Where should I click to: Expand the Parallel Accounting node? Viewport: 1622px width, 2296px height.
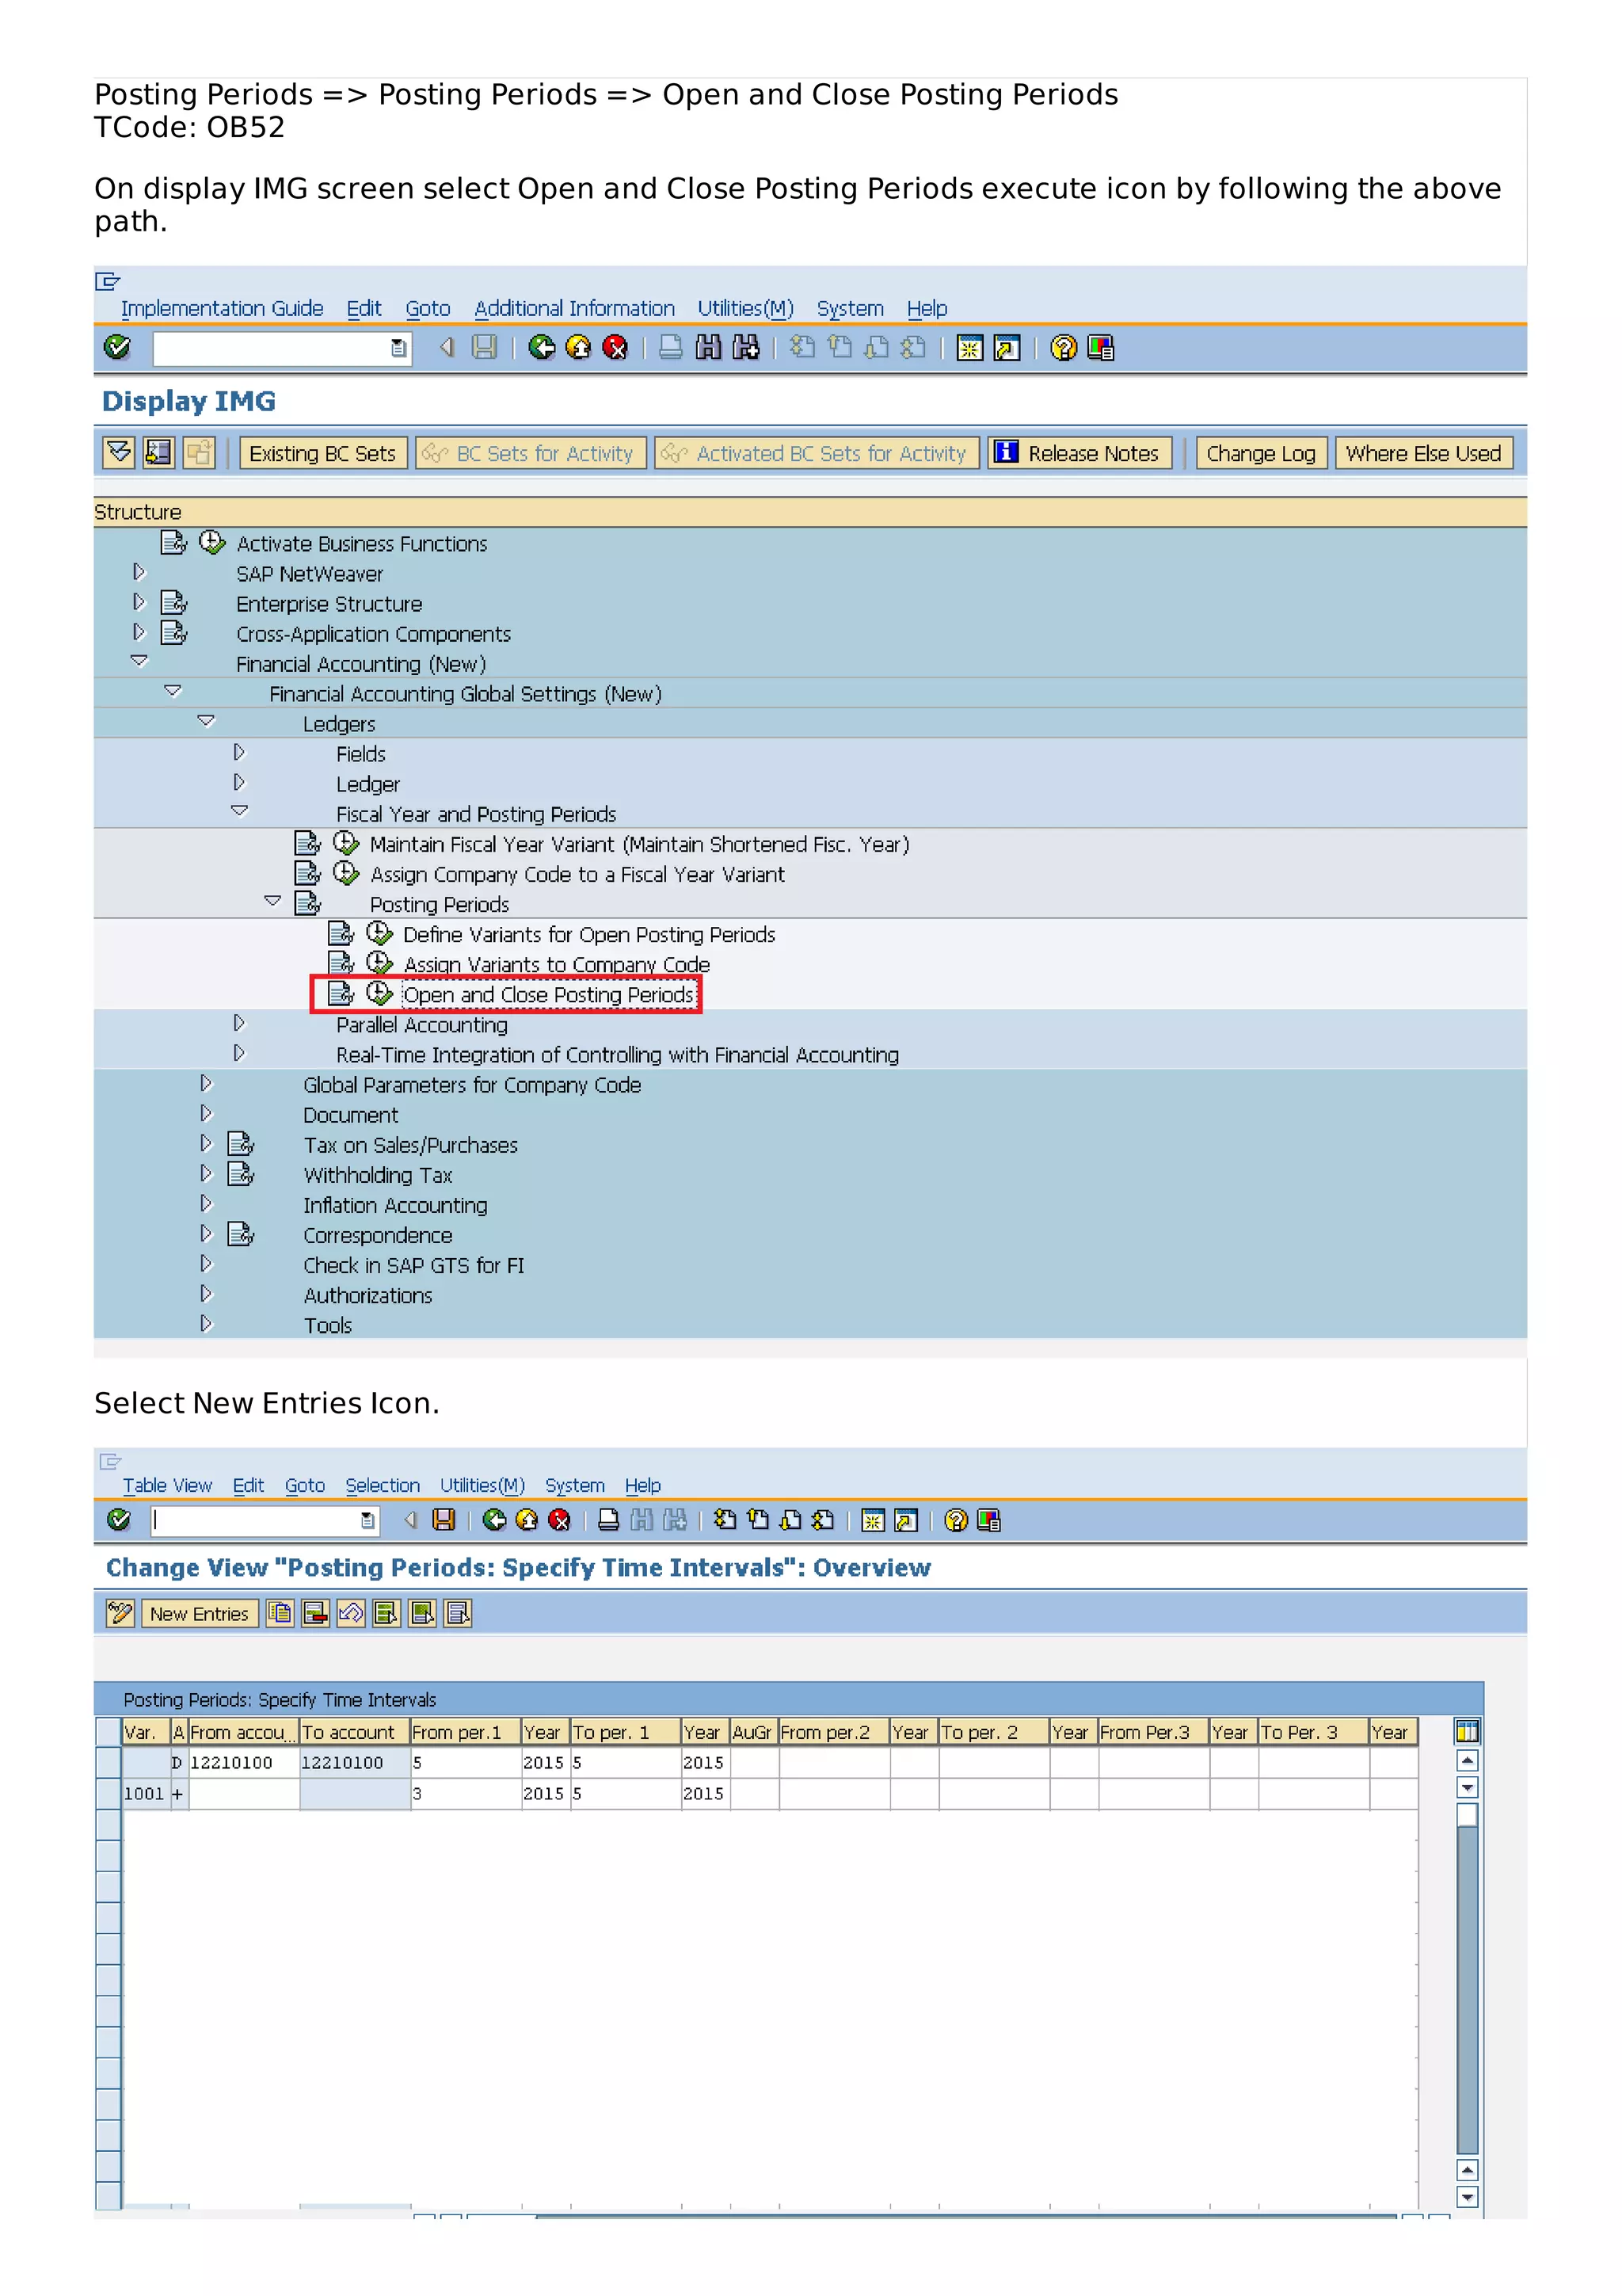click(x=239, y=1023)
